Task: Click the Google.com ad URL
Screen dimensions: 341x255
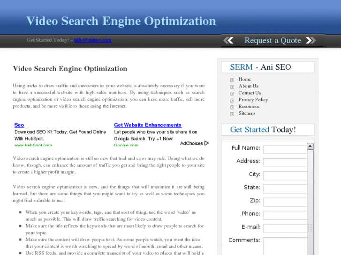Action: [x=126, y=145]
